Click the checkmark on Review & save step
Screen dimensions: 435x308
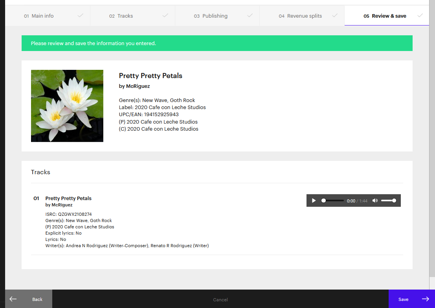420,16
